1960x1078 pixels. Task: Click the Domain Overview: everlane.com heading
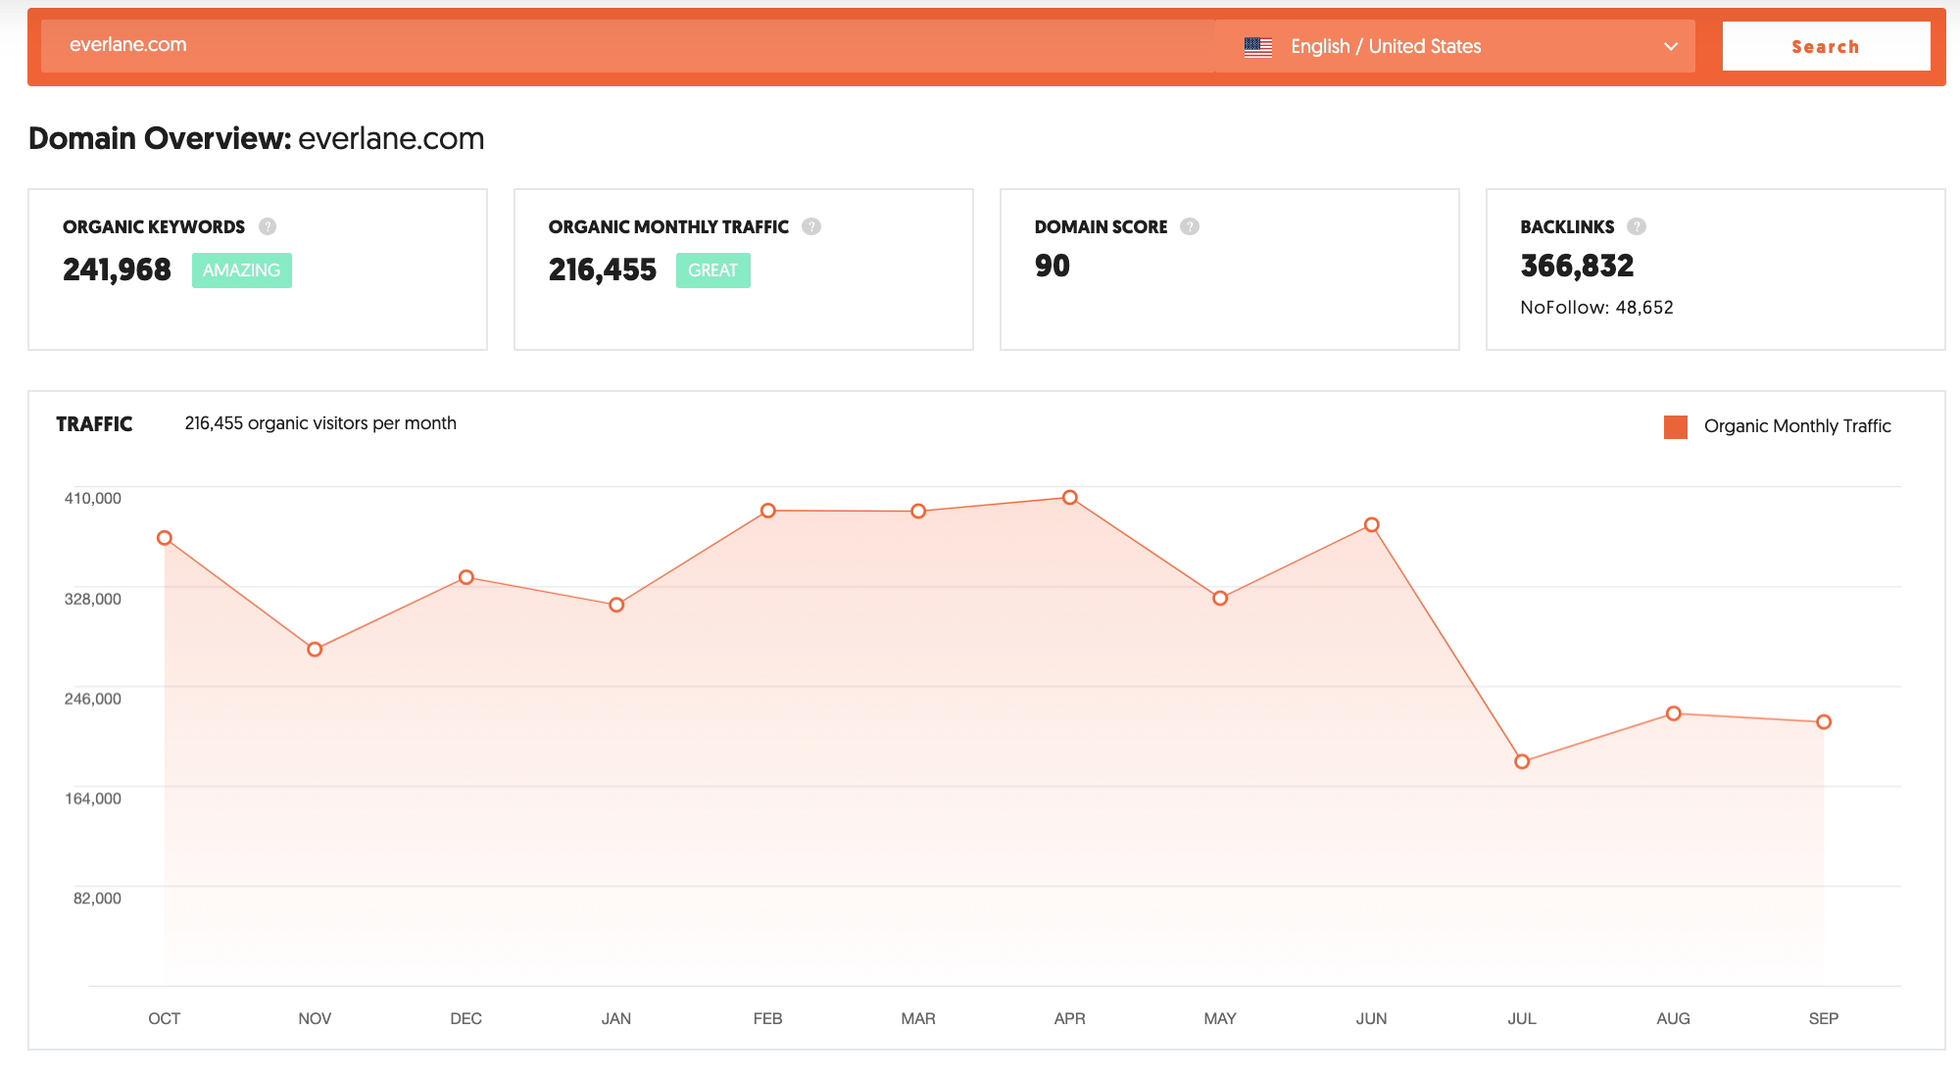[x=257, y=138]
